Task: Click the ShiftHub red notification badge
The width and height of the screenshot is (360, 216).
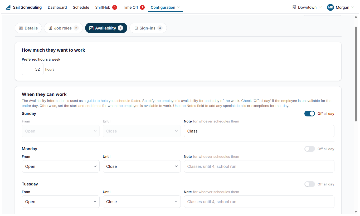Action: click(115, 7)
